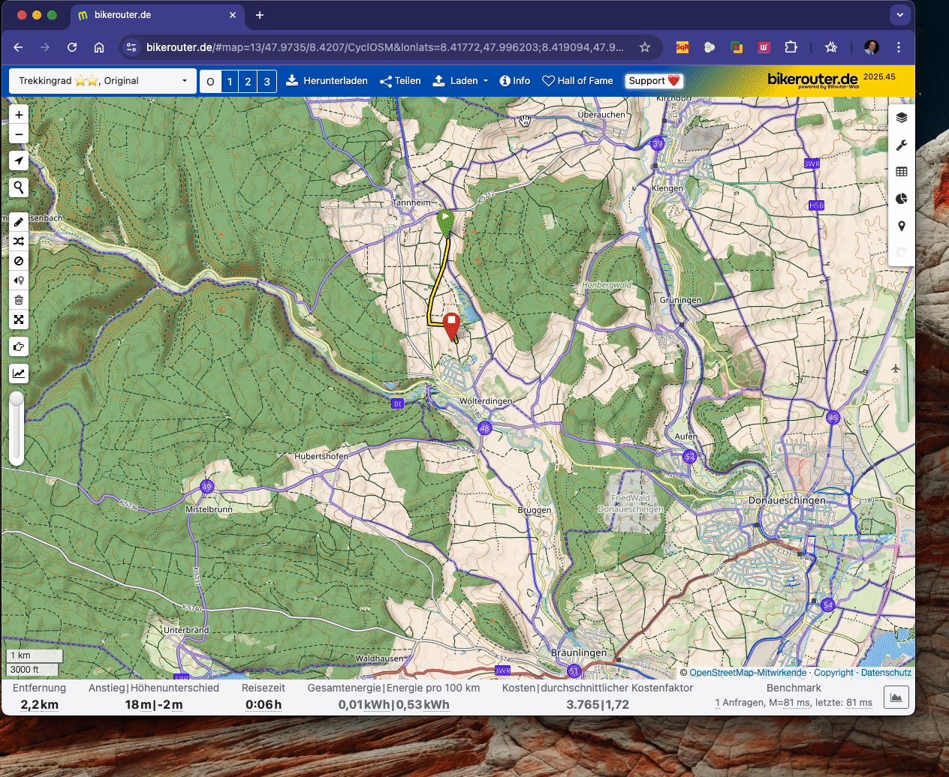Click the route opacity slider handle
The height and width of the screenshot is (777, 949).
click(16, 399)
